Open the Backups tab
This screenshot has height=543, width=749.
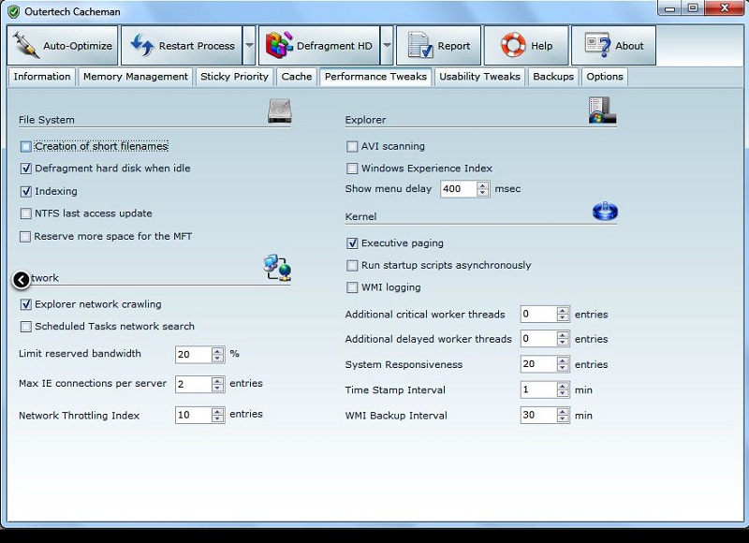(x=553, y=77)
